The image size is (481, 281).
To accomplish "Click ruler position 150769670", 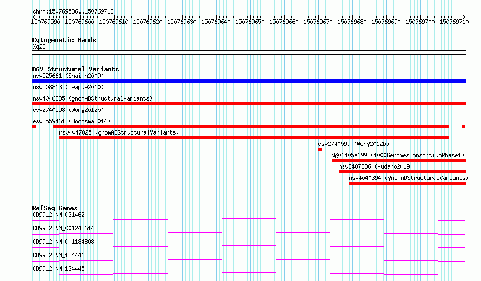I will tap(318, 22).
